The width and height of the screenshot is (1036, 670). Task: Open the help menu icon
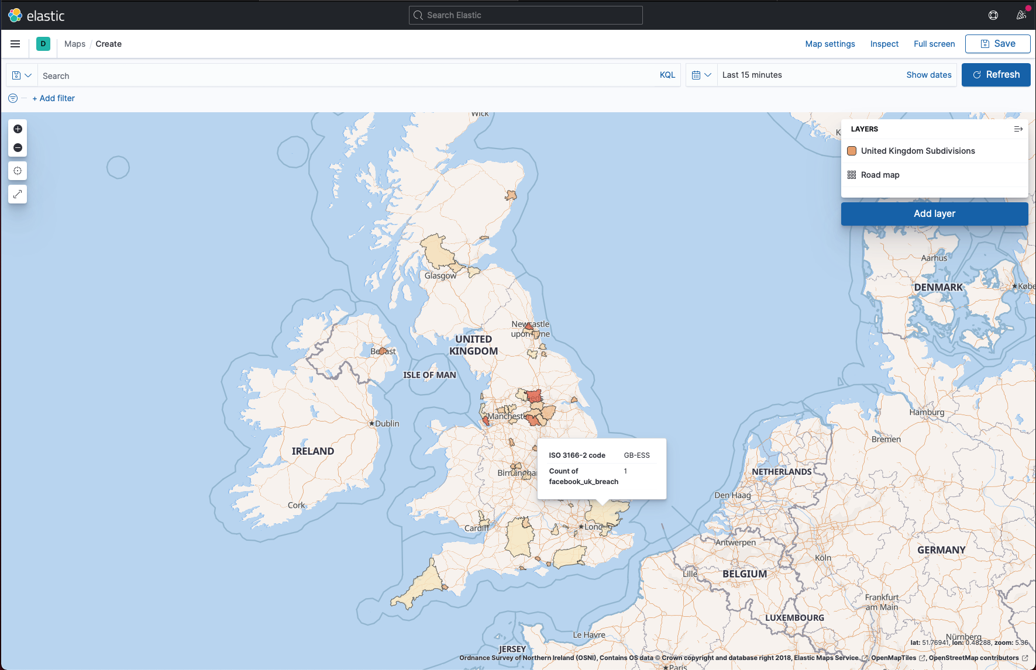click(x=993, y=15)
